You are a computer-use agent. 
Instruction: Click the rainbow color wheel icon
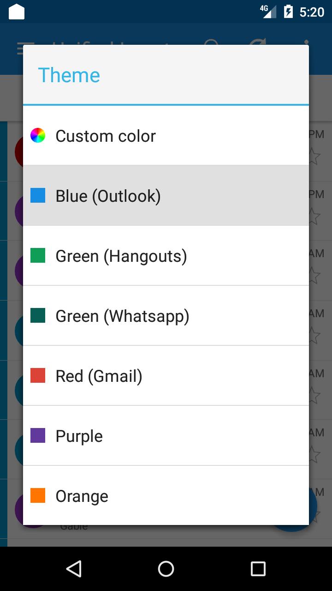pyautogui.click(x=38, y=135)
